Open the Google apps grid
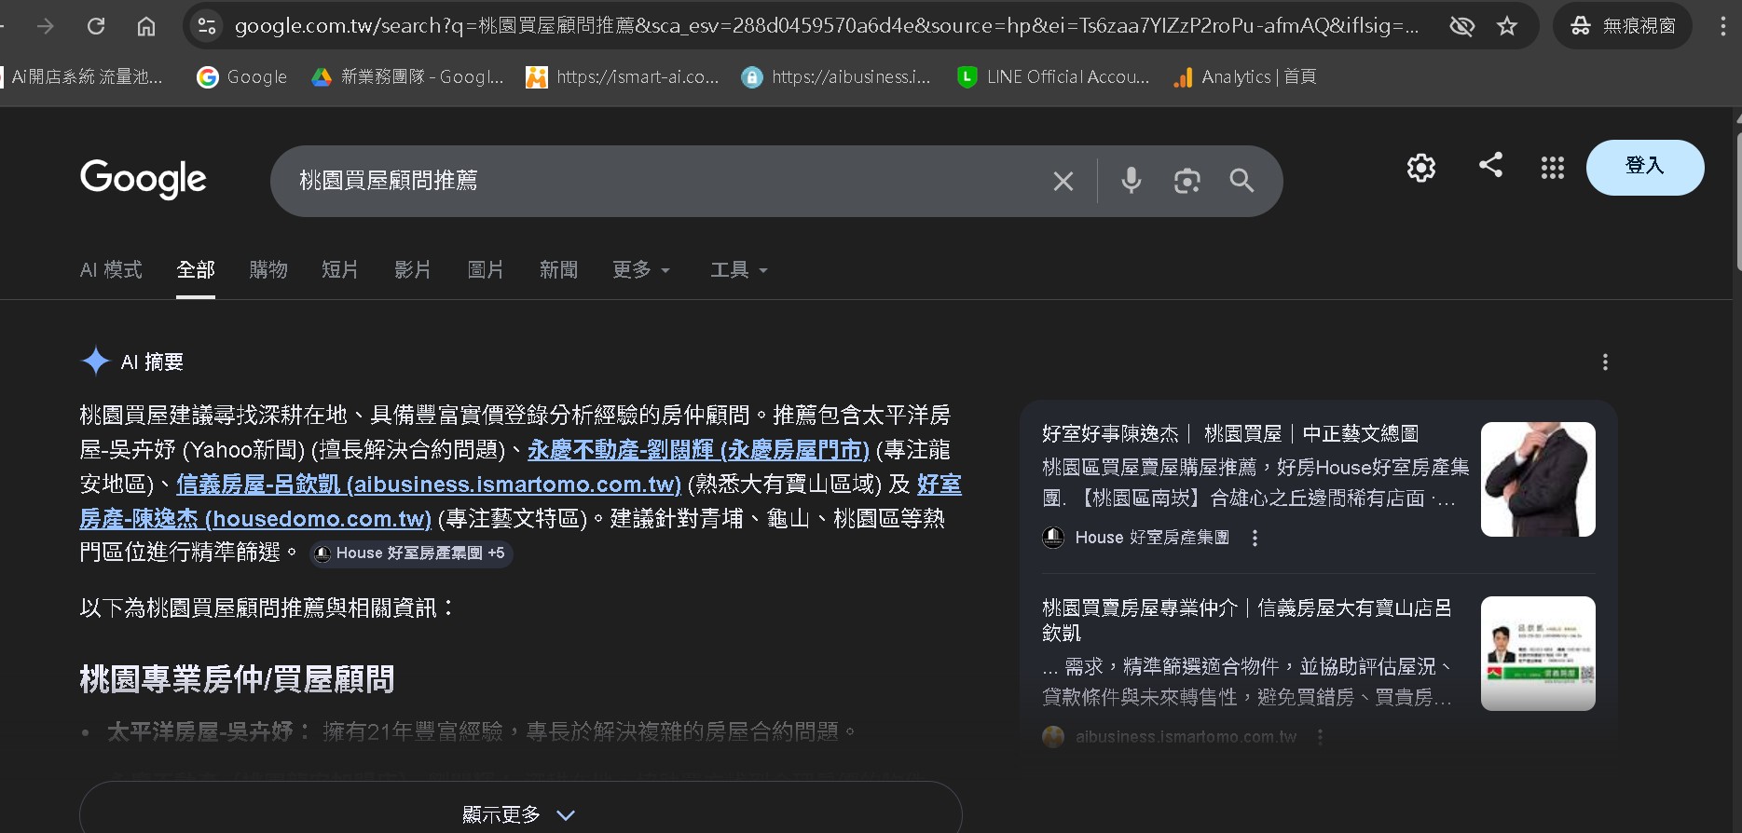 point(1552,168)
